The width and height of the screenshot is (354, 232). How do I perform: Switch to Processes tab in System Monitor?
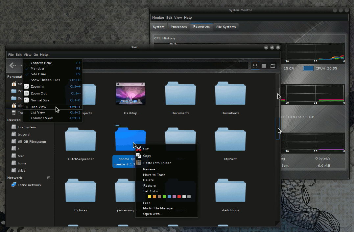pyautogui.click(x=178, y=27)
